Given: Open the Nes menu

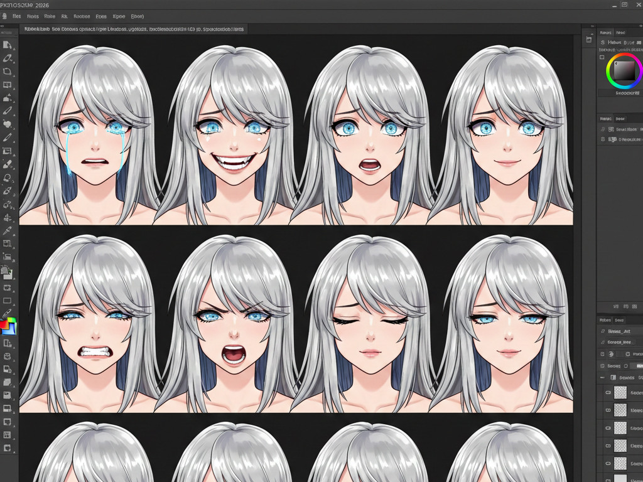Looking at the screenshot, I should [x=17, y=16].
